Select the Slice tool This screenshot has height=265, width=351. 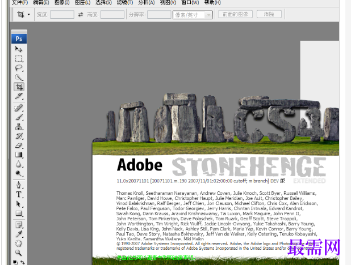pos(19,96)
